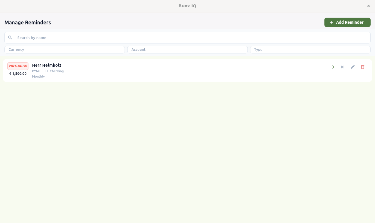Viewport: 375px width, 223px height.
Task: Skip the Herr Helmholz reminder occurrence
Action: coord(343,67)
